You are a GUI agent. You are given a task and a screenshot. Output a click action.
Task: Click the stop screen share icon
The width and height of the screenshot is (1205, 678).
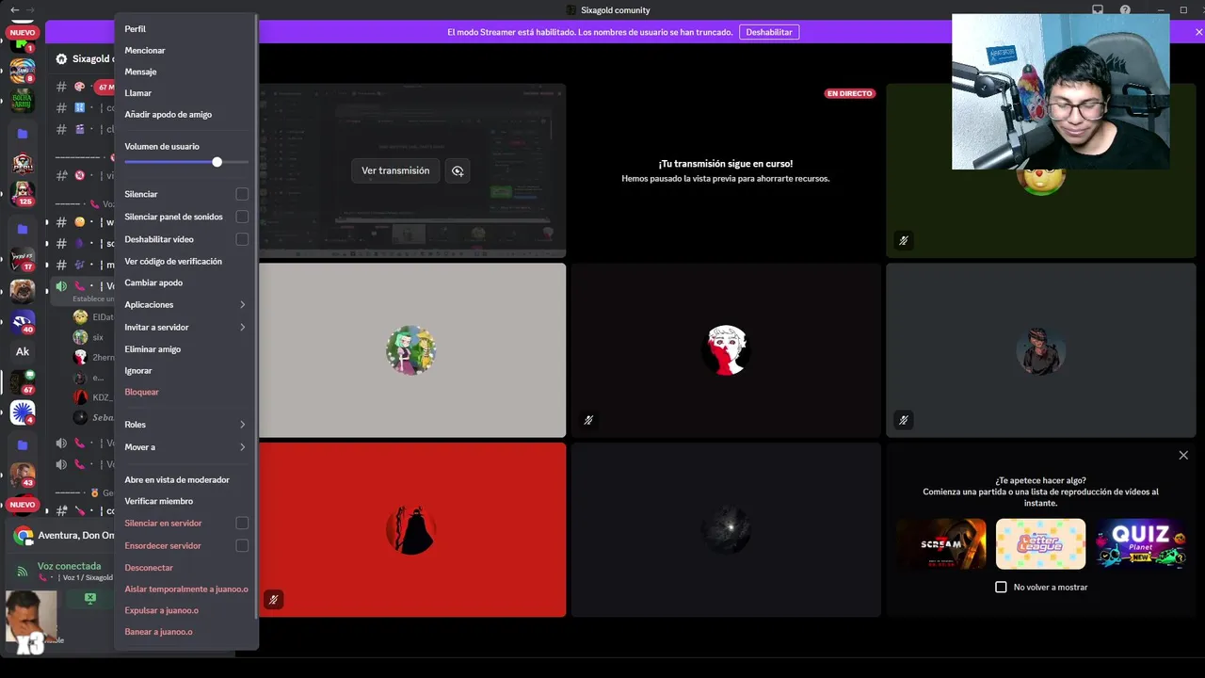pos(90,598)
